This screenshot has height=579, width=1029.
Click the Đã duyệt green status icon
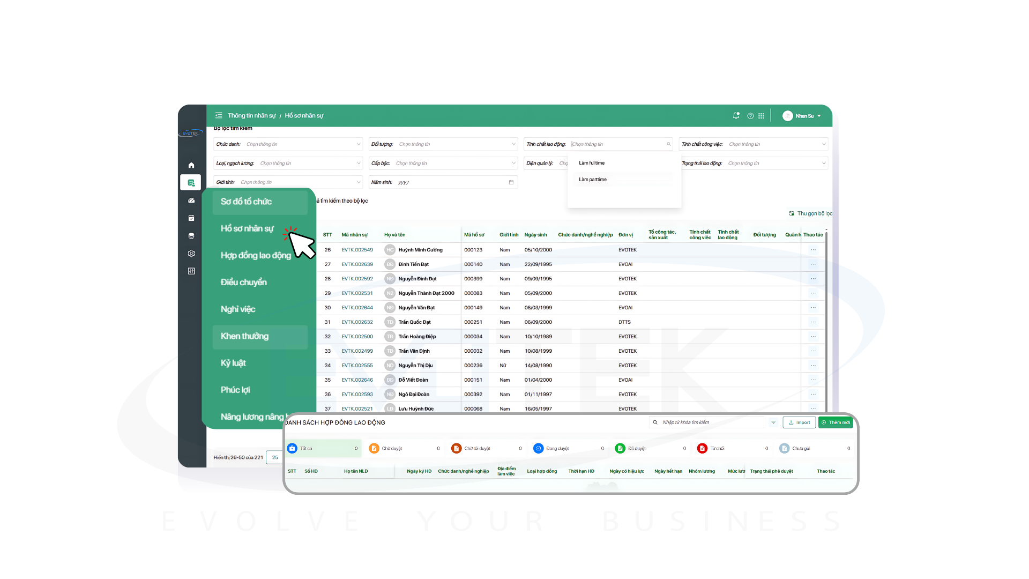tap(620, 448)
